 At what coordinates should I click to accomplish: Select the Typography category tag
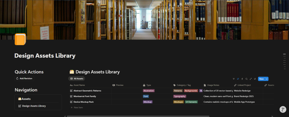pyautogui.click(x=180, y=96)
